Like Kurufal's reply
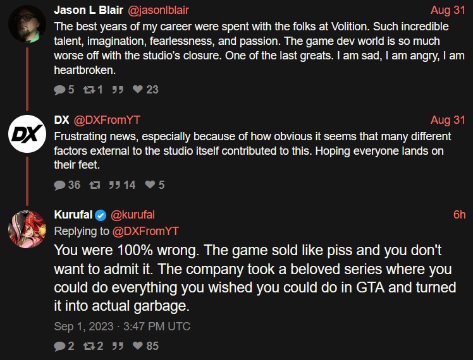 coord(138,346)
